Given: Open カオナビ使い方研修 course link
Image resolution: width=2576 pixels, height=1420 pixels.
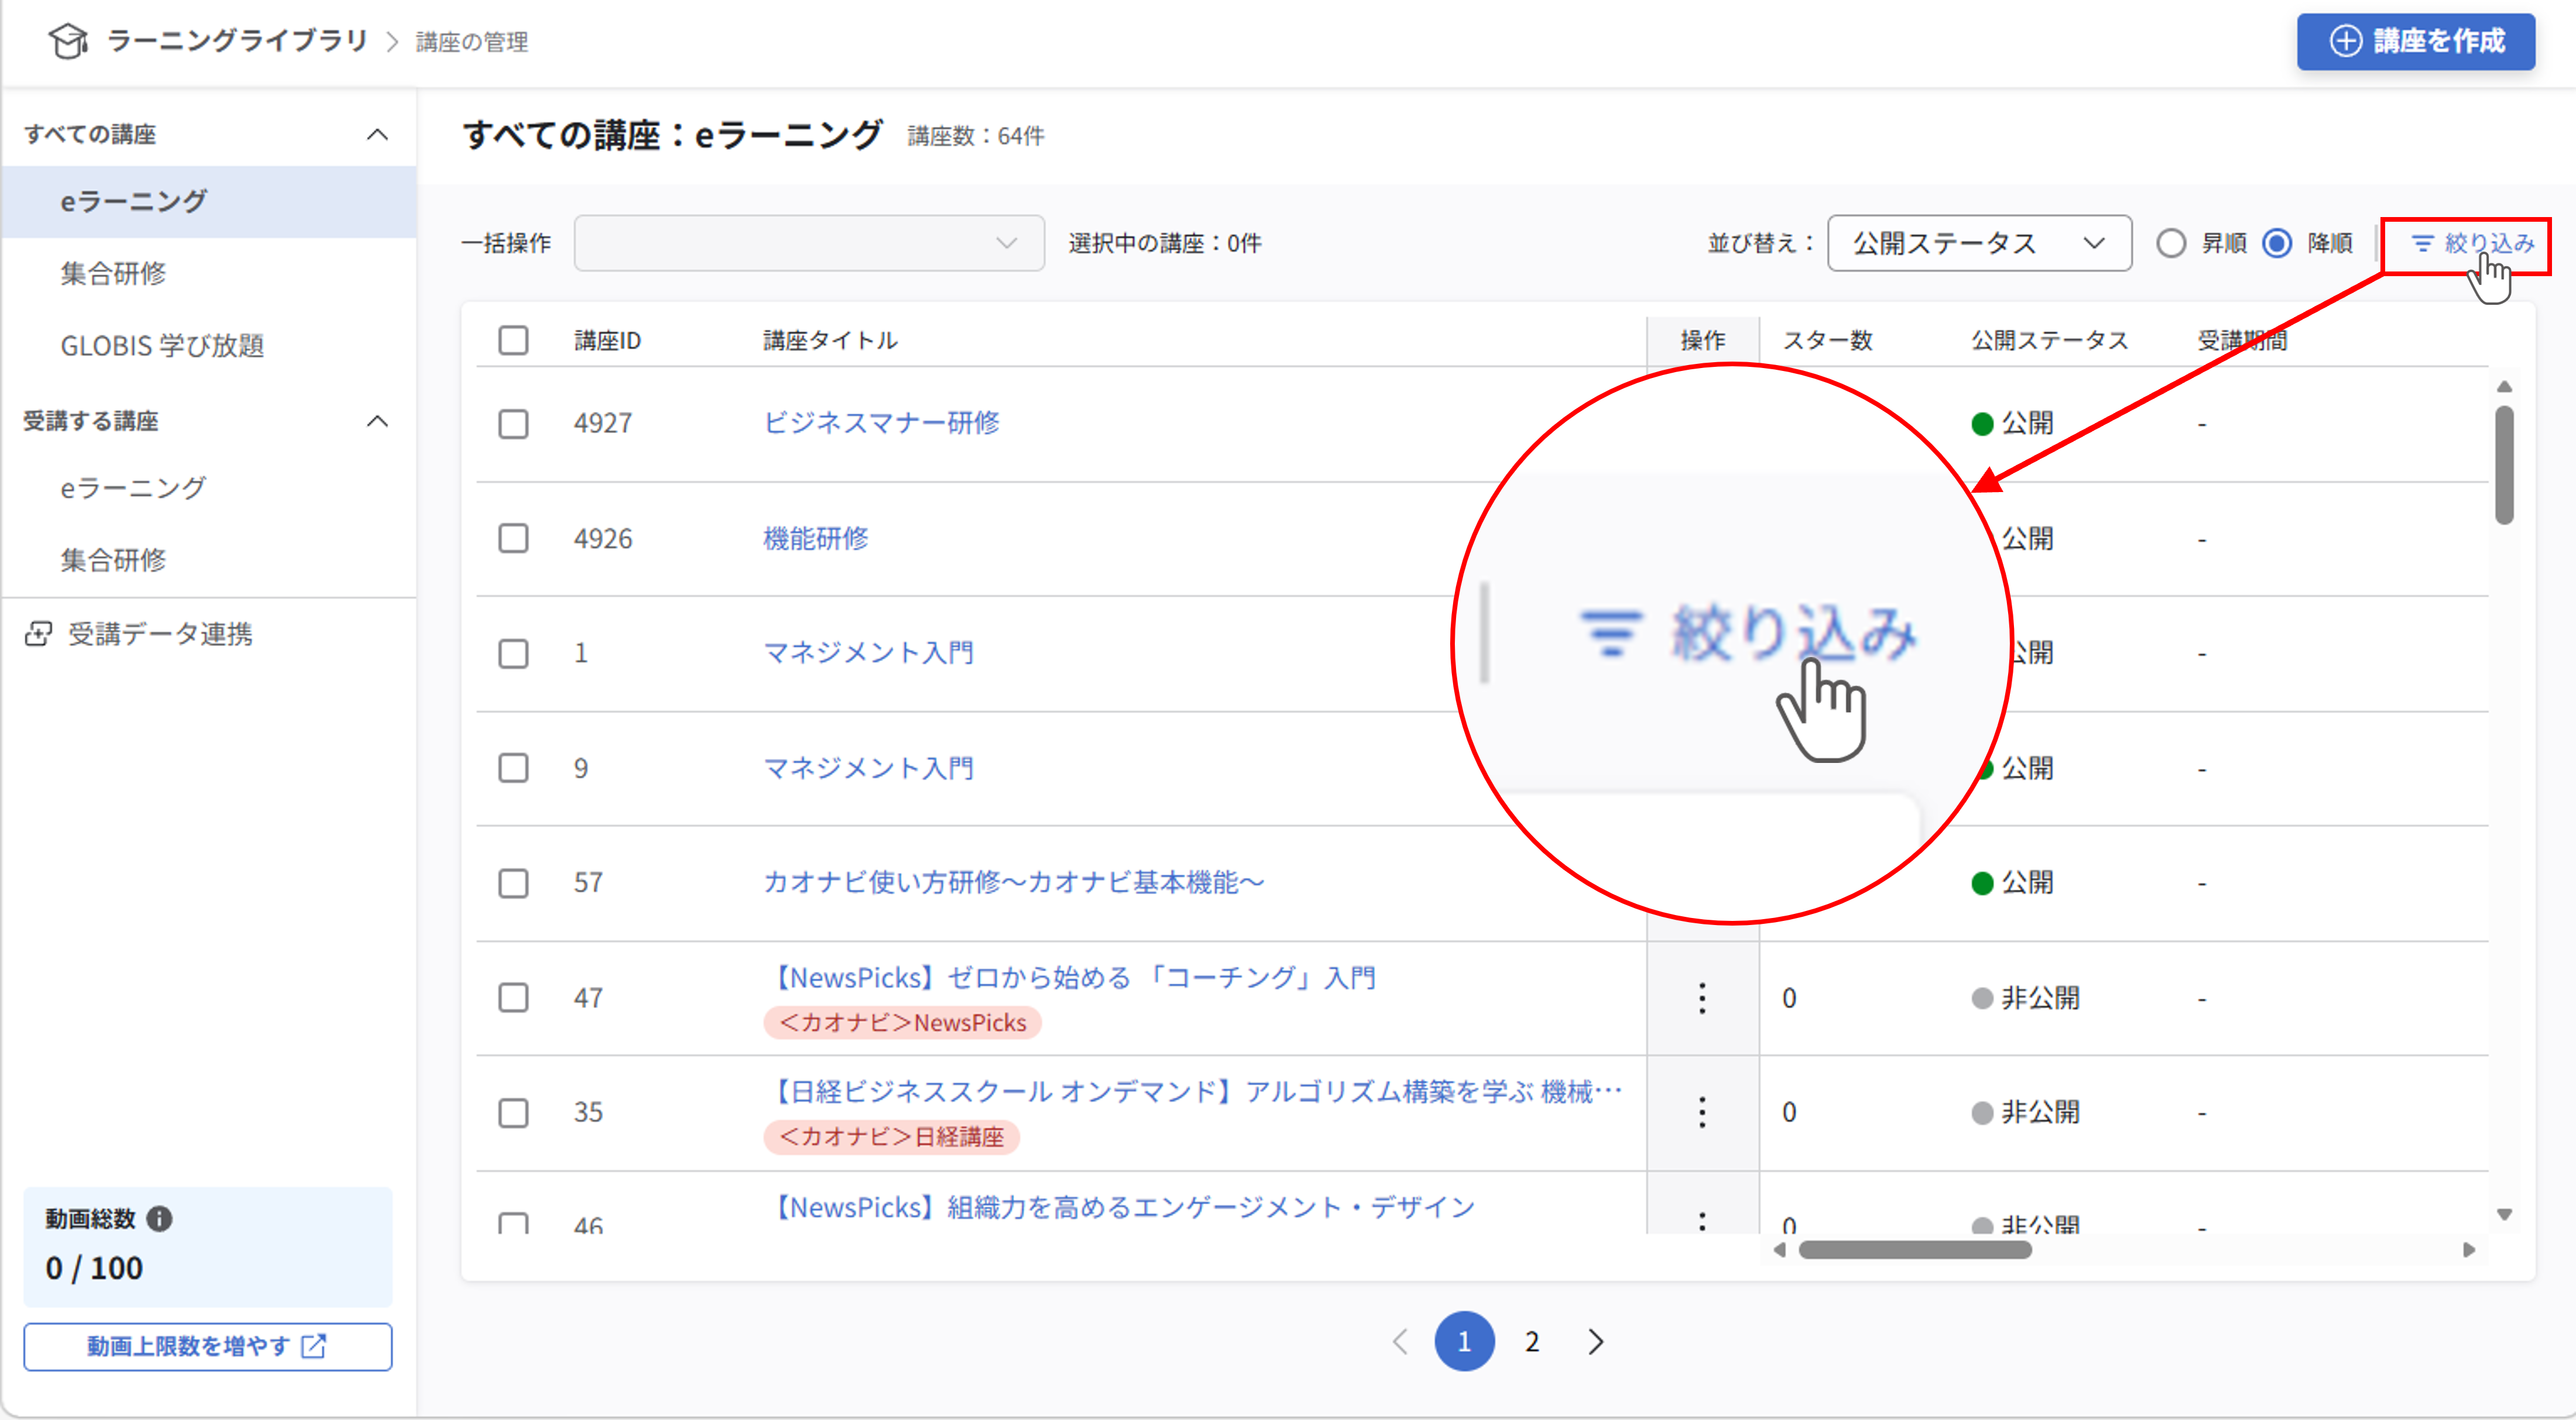Looking at the screenshot, I should click(1014, 882).
